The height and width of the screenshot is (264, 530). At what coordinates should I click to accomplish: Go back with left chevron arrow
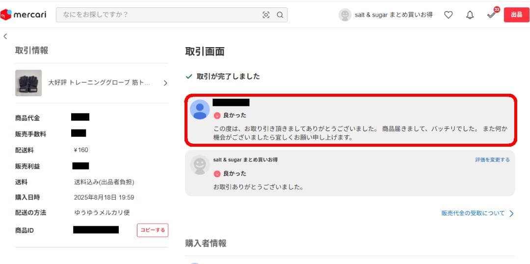click(x=5, y=36)
